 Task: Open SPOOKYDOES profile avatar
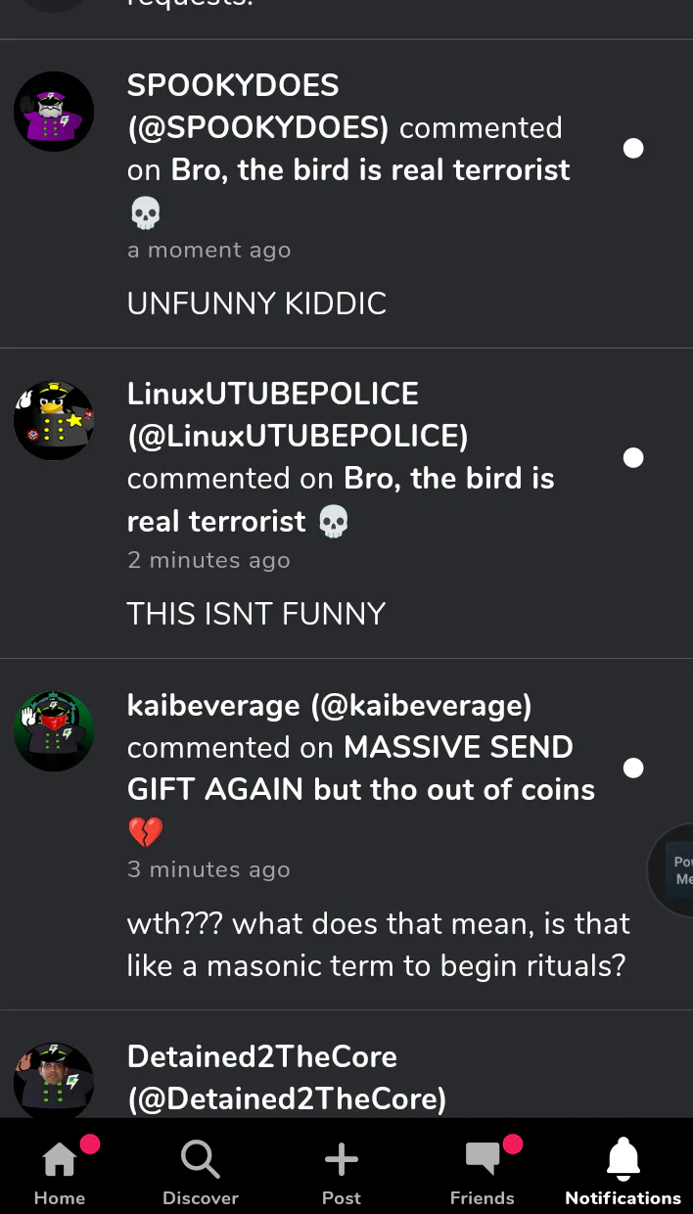point(54,112)
